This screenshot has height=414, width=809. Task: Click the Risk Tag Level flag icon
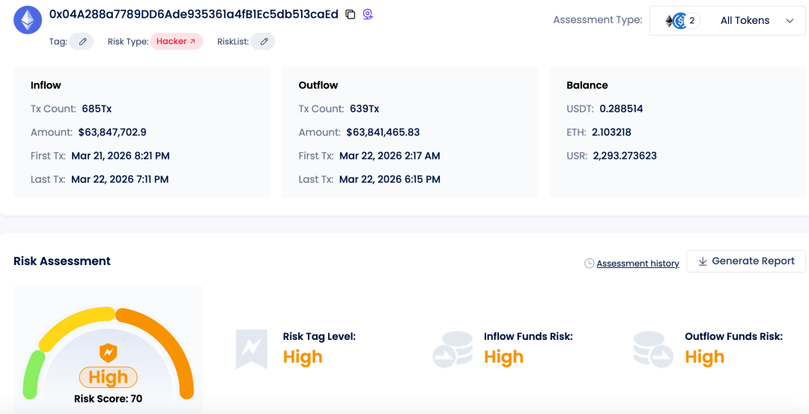point(251,350)
